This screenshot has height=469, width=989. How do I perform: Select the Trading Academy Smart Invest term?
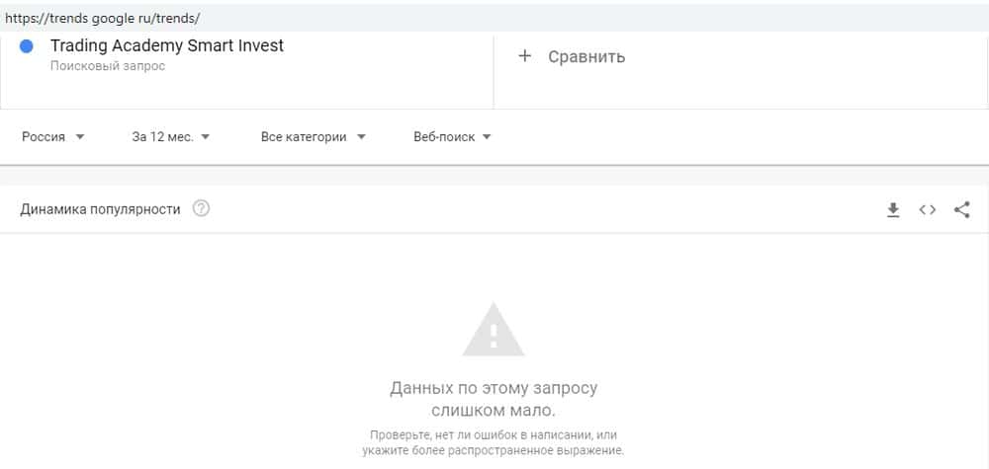[166, 45]
